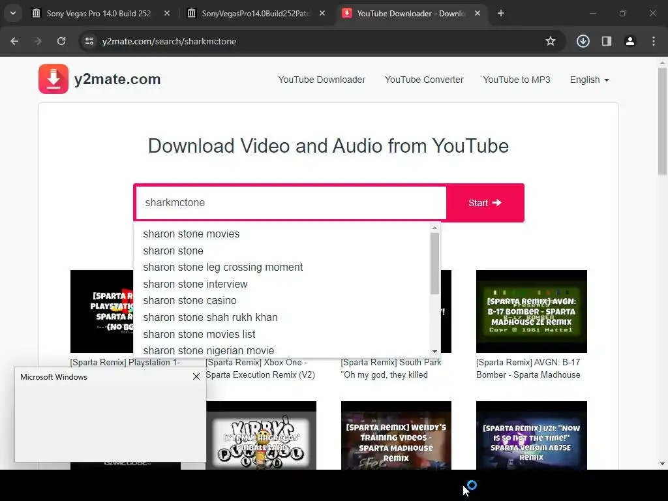Click the page scrollbar down arrow
The width and height of the screenshot is (668, 501).
(x=662, y=464)
